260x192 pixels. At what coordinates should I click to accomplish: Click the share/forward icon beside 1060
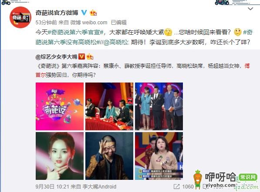[176, 187]
